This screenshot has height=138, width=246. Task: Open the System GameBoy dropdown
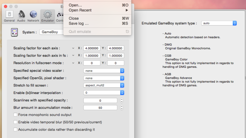[51, 32]
